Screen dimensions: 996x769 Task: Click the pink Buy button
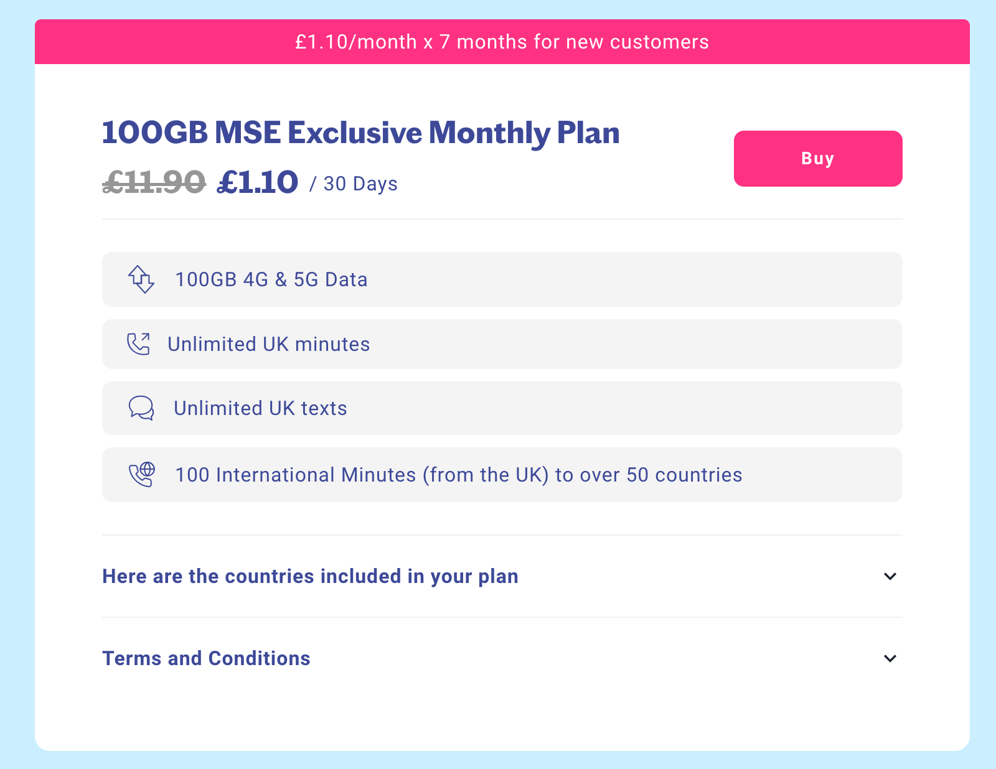point(818,159)
